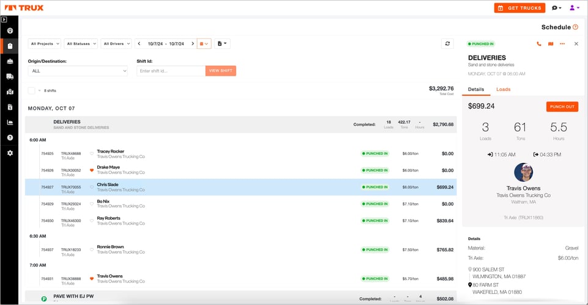Open the settings gear in sidebar

point(10,153)
